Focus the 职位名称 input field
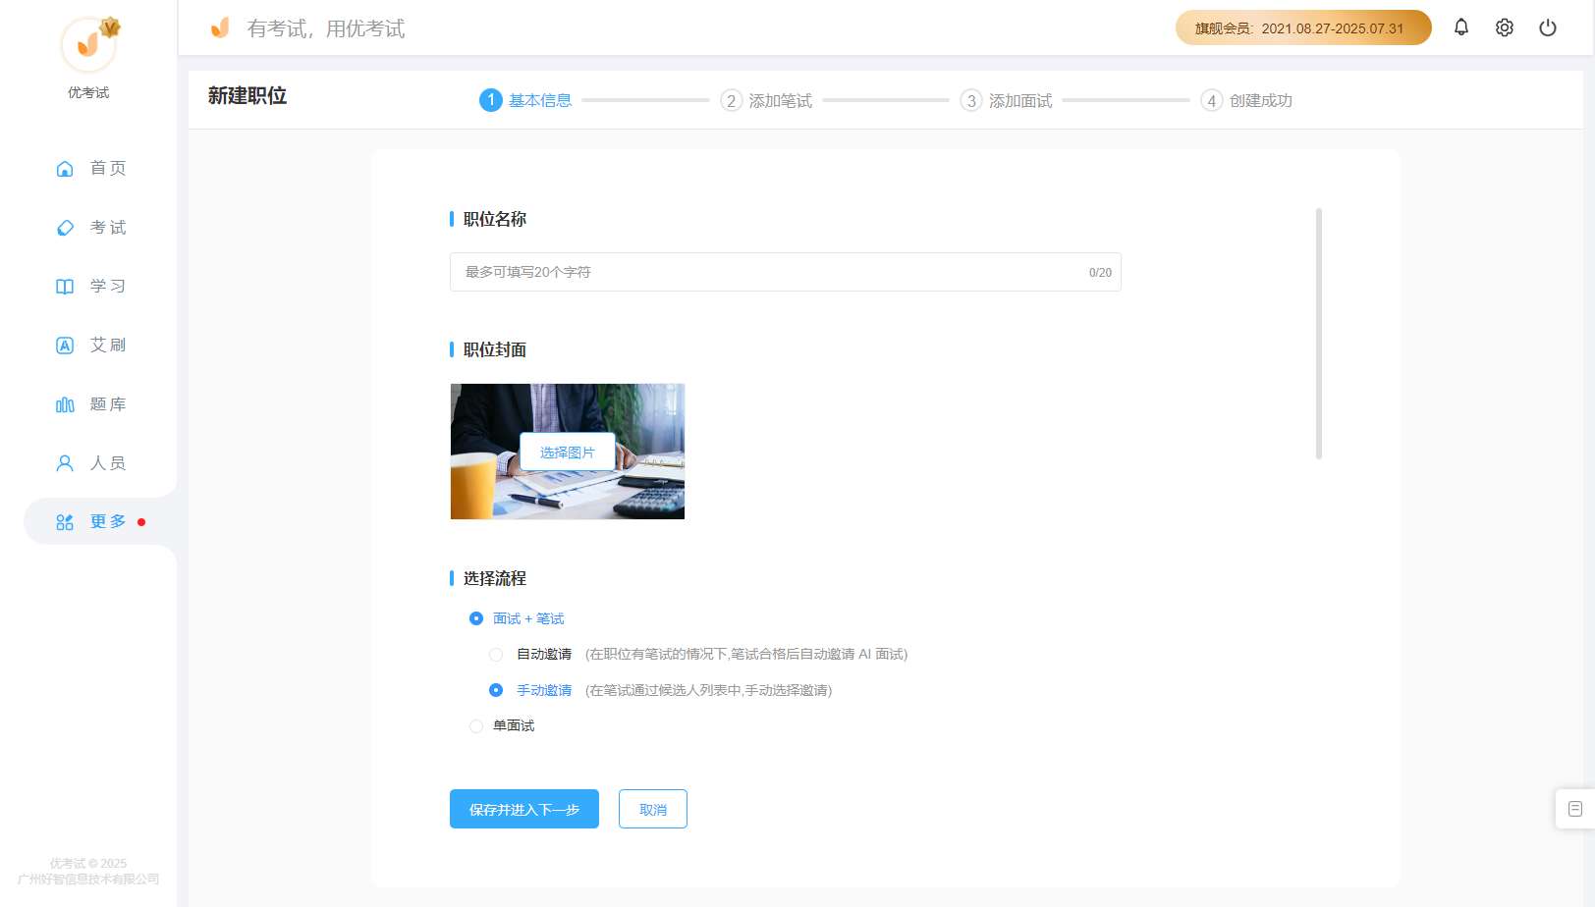The image size is (1595, 907). [x=786, y=272]
